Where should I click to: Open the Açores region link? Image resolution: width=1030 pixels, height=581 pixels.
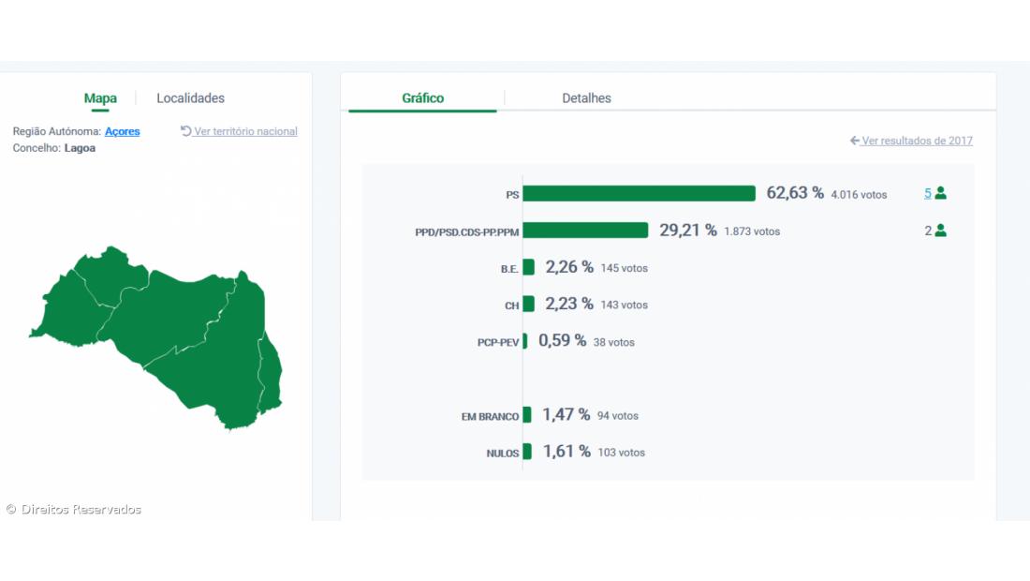pyautogui.click(x=122, y=131)
